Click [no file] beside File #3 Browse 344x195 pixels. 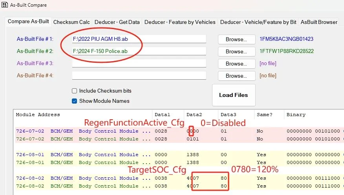coord(268,63)
